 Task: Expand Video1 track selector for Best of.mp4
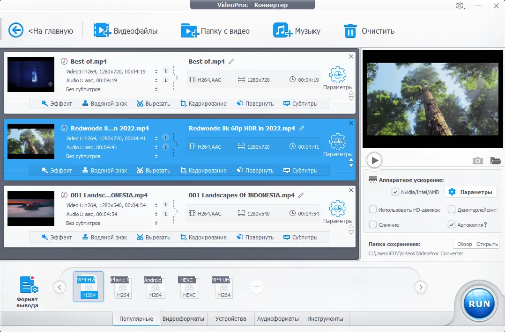click(156, 72)
